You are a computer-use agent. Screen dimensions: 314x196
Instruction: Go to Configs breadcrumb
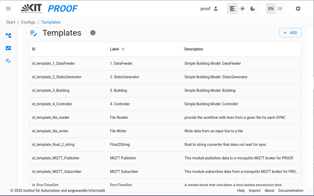coord(28,22)
